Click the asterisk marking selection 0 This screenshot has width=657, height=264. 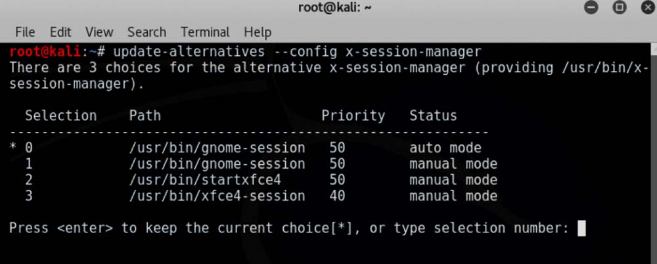(x=13, y=148)
